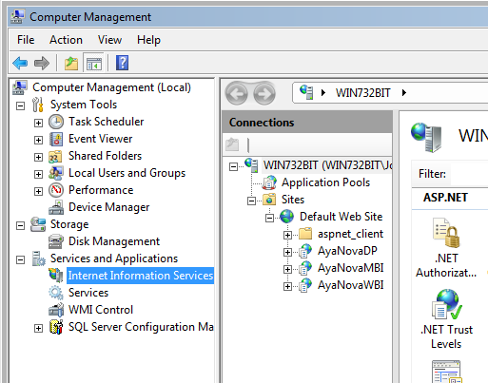Click the Event Viewer icon

coord(56,139)
